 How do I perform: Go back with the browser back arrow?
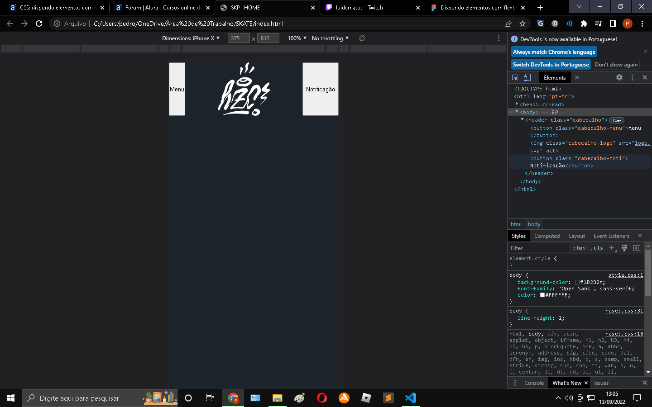(10, 24)
